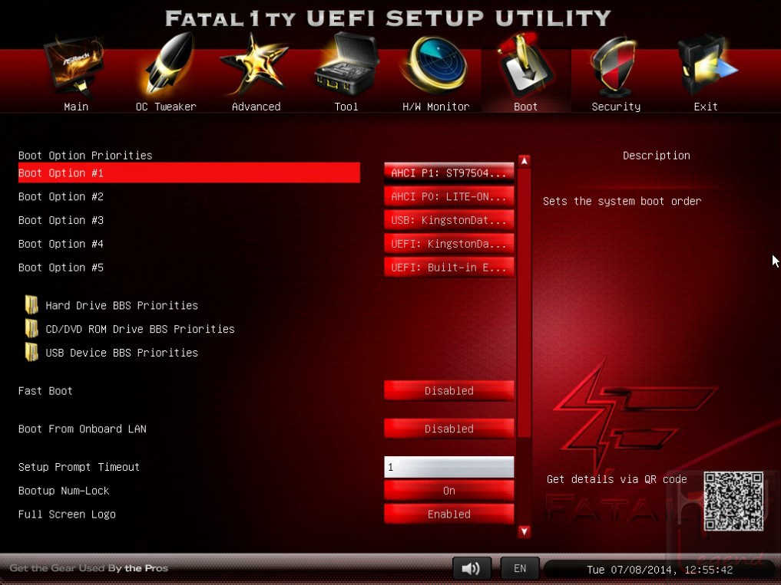781x585 pixels.
Task: Click the EN language button
Action: [520, 568]
